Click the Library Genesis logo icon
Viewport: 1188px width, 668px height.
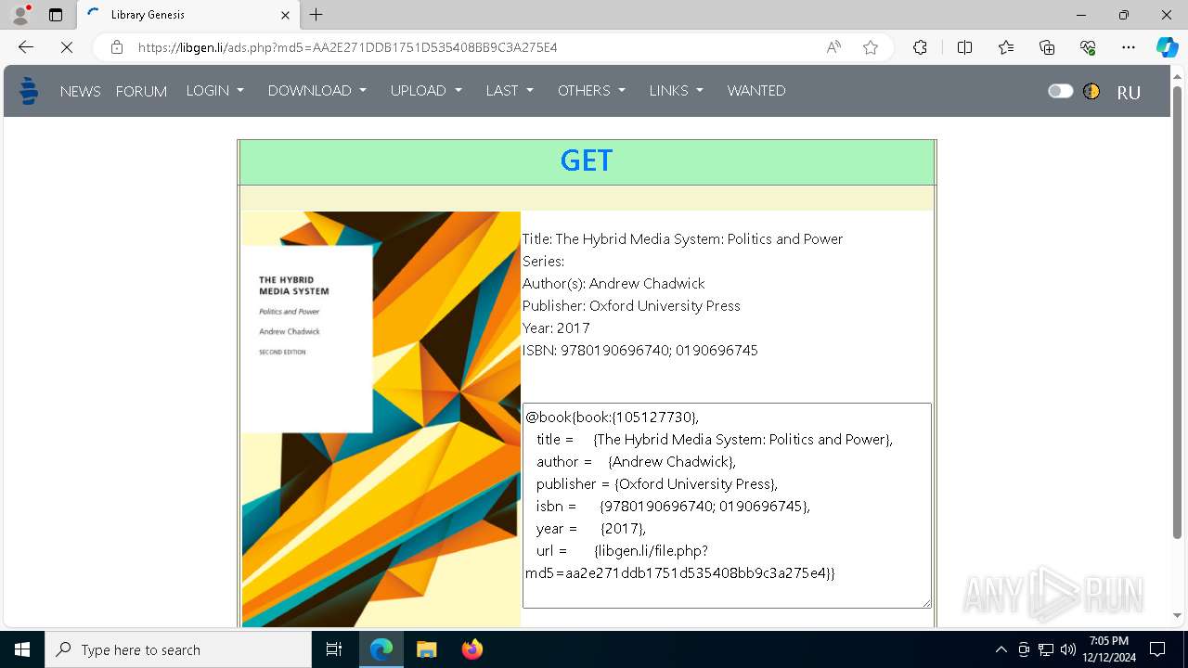click(x=29, y=91)
